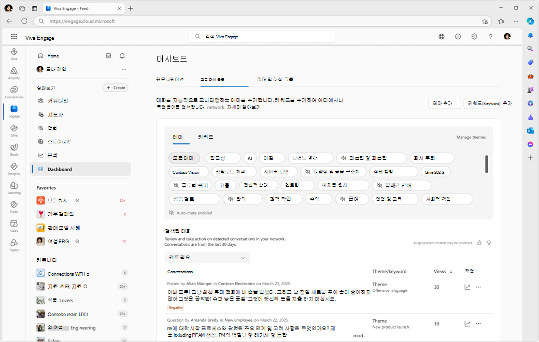Open Pulse in the left rail
Image resolution: width=539 pixels, height=342 pixels.
click(x=14, y=207)
